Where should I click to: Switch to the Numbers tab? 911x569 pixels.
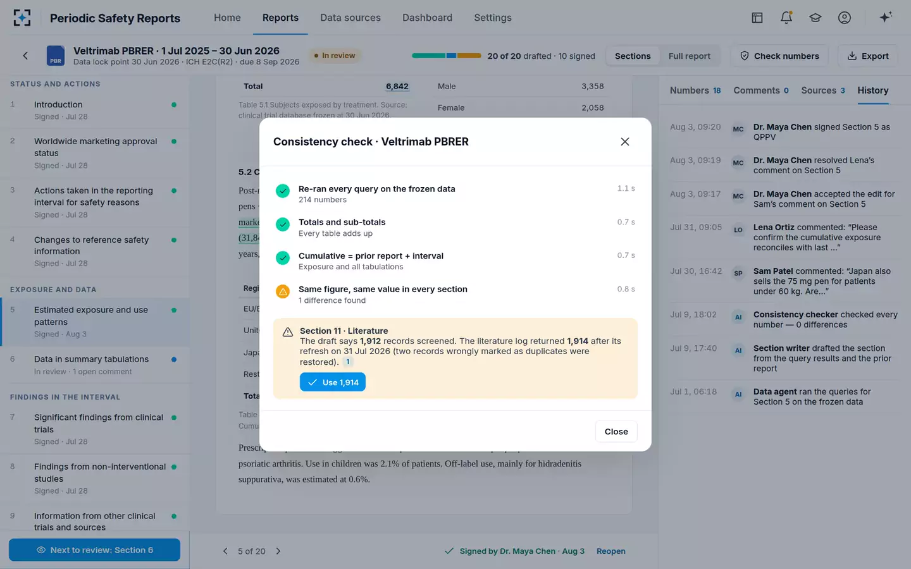click(x=695, y=90)
